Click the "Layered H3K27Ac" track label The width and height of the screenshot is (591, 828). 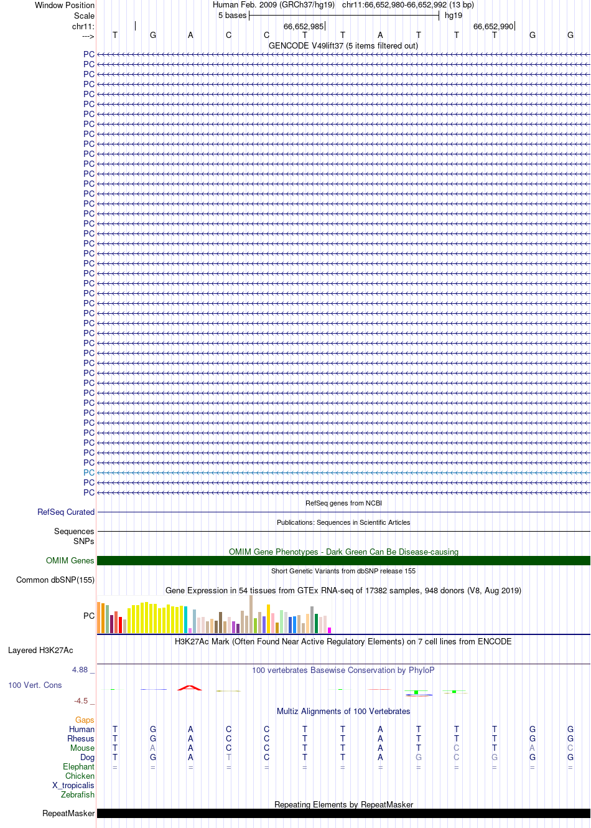pyautogui.click(x=40, y=650)
